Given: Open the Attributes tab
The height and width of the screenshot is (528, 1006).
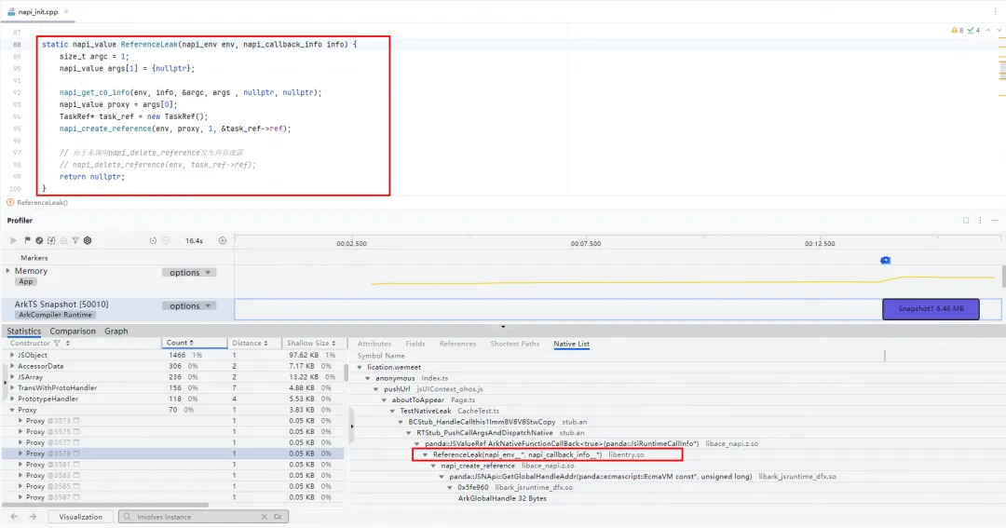Looking at the screenshot, I should pos(374,344).
